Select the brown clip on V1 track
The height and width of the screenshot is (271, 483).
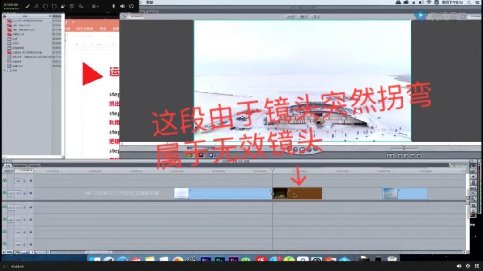(x=297, y=193)
